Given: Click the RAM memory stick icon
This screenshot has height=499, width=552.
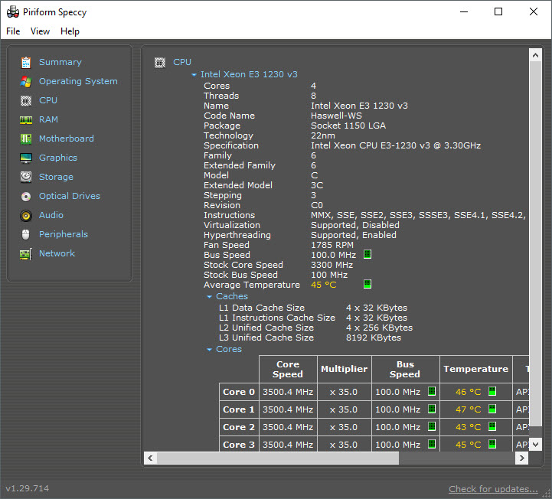Looking at the screenshot, I should (x=26, y=120).
